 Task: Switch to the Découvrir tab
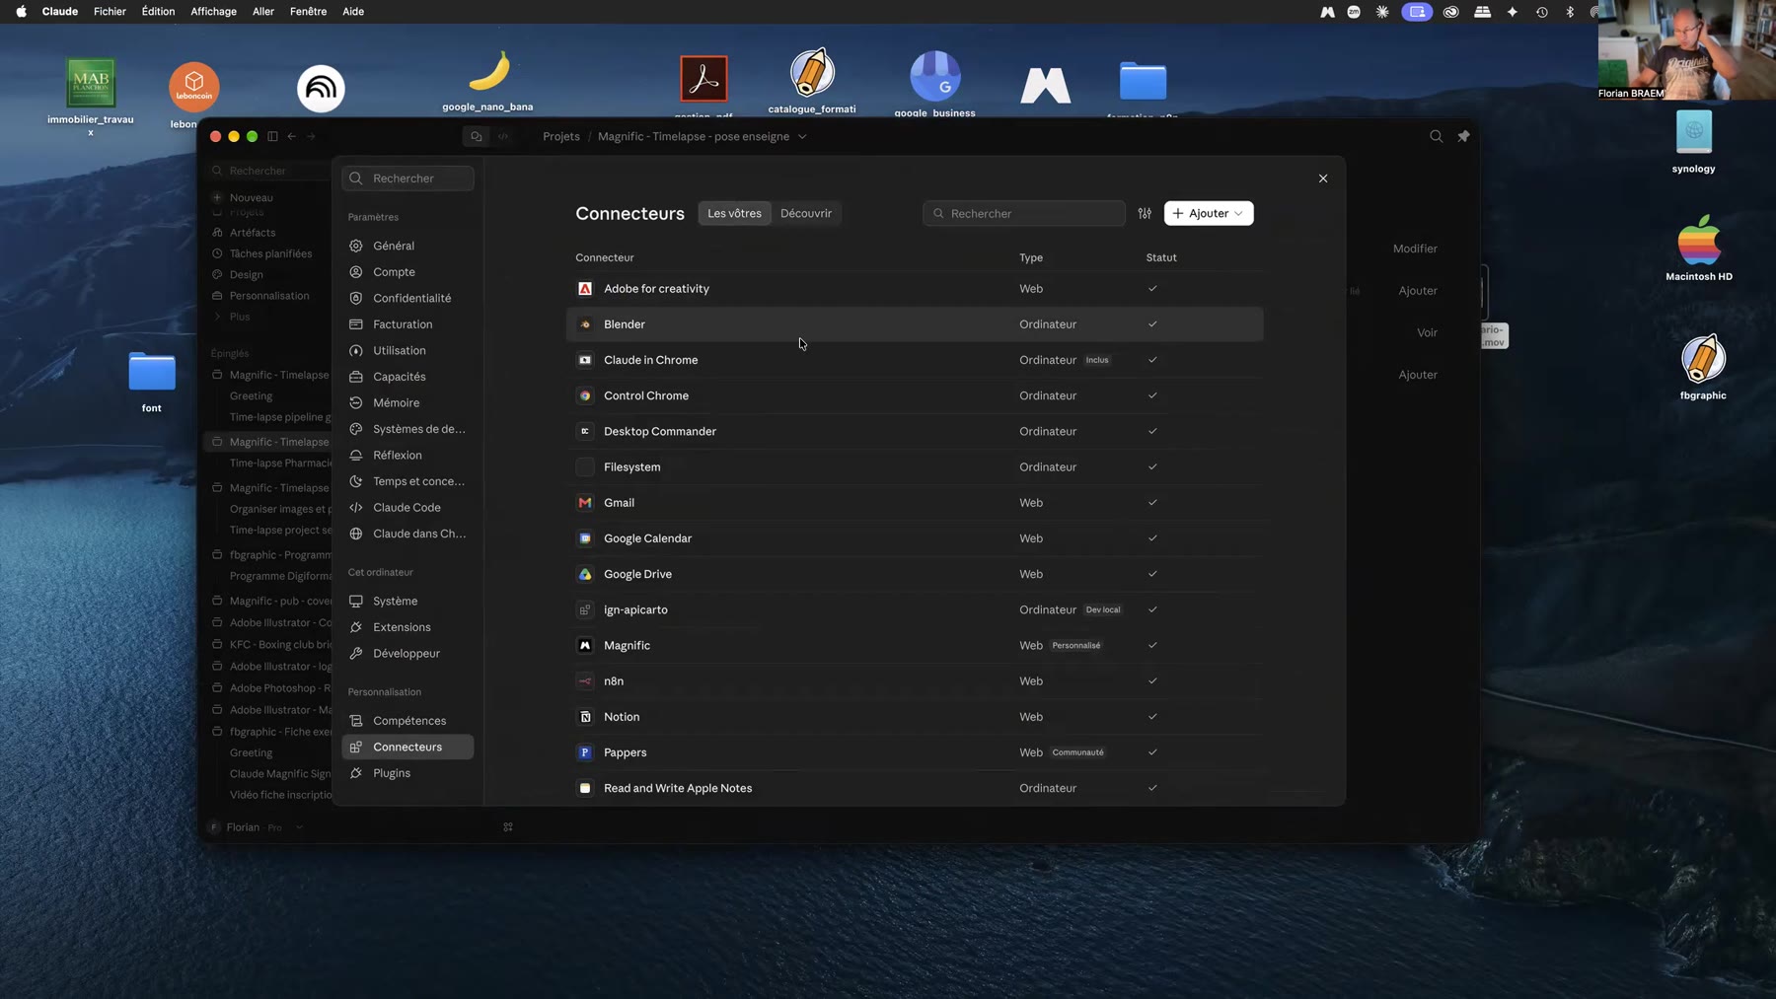pyautogui.click(x=806, y=214)
